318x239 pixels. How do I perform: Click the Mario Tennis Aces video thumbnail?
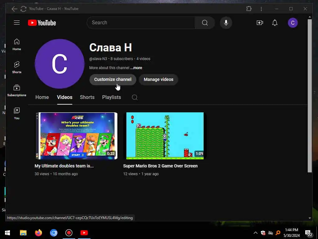pyautogui.click(x=76, y=136)
